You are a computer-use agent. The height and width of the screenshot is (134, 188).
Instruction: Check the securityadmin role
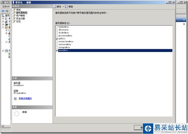click(57, 42)
